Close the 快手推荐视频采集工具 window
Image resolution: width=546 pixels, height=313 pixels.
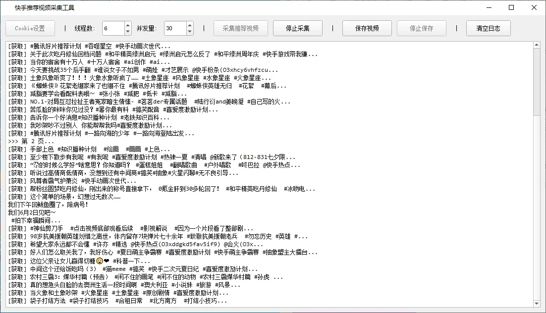tap(534, 7)
